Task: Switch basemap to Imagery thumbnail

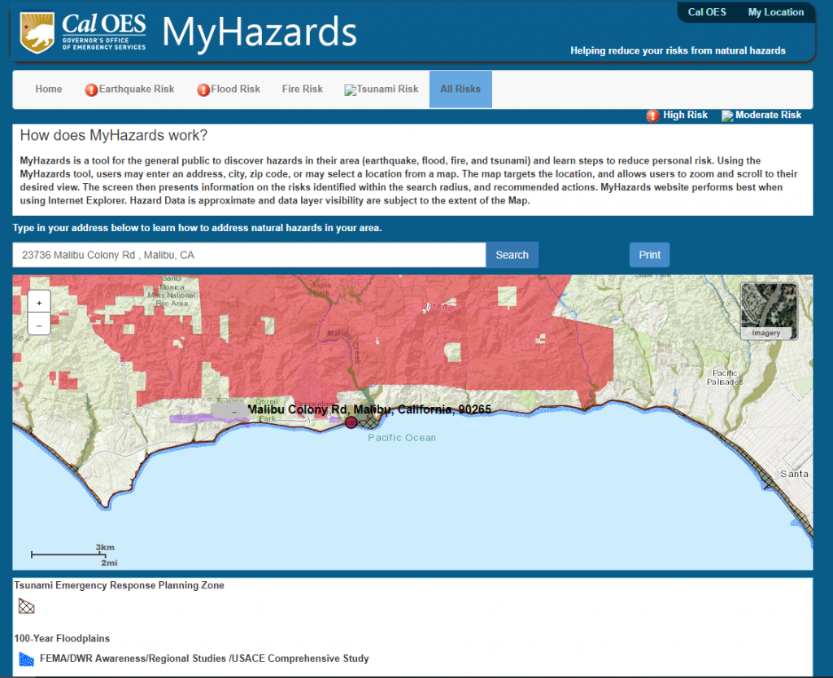Action: pyautogui.click(x=769, y=311)
